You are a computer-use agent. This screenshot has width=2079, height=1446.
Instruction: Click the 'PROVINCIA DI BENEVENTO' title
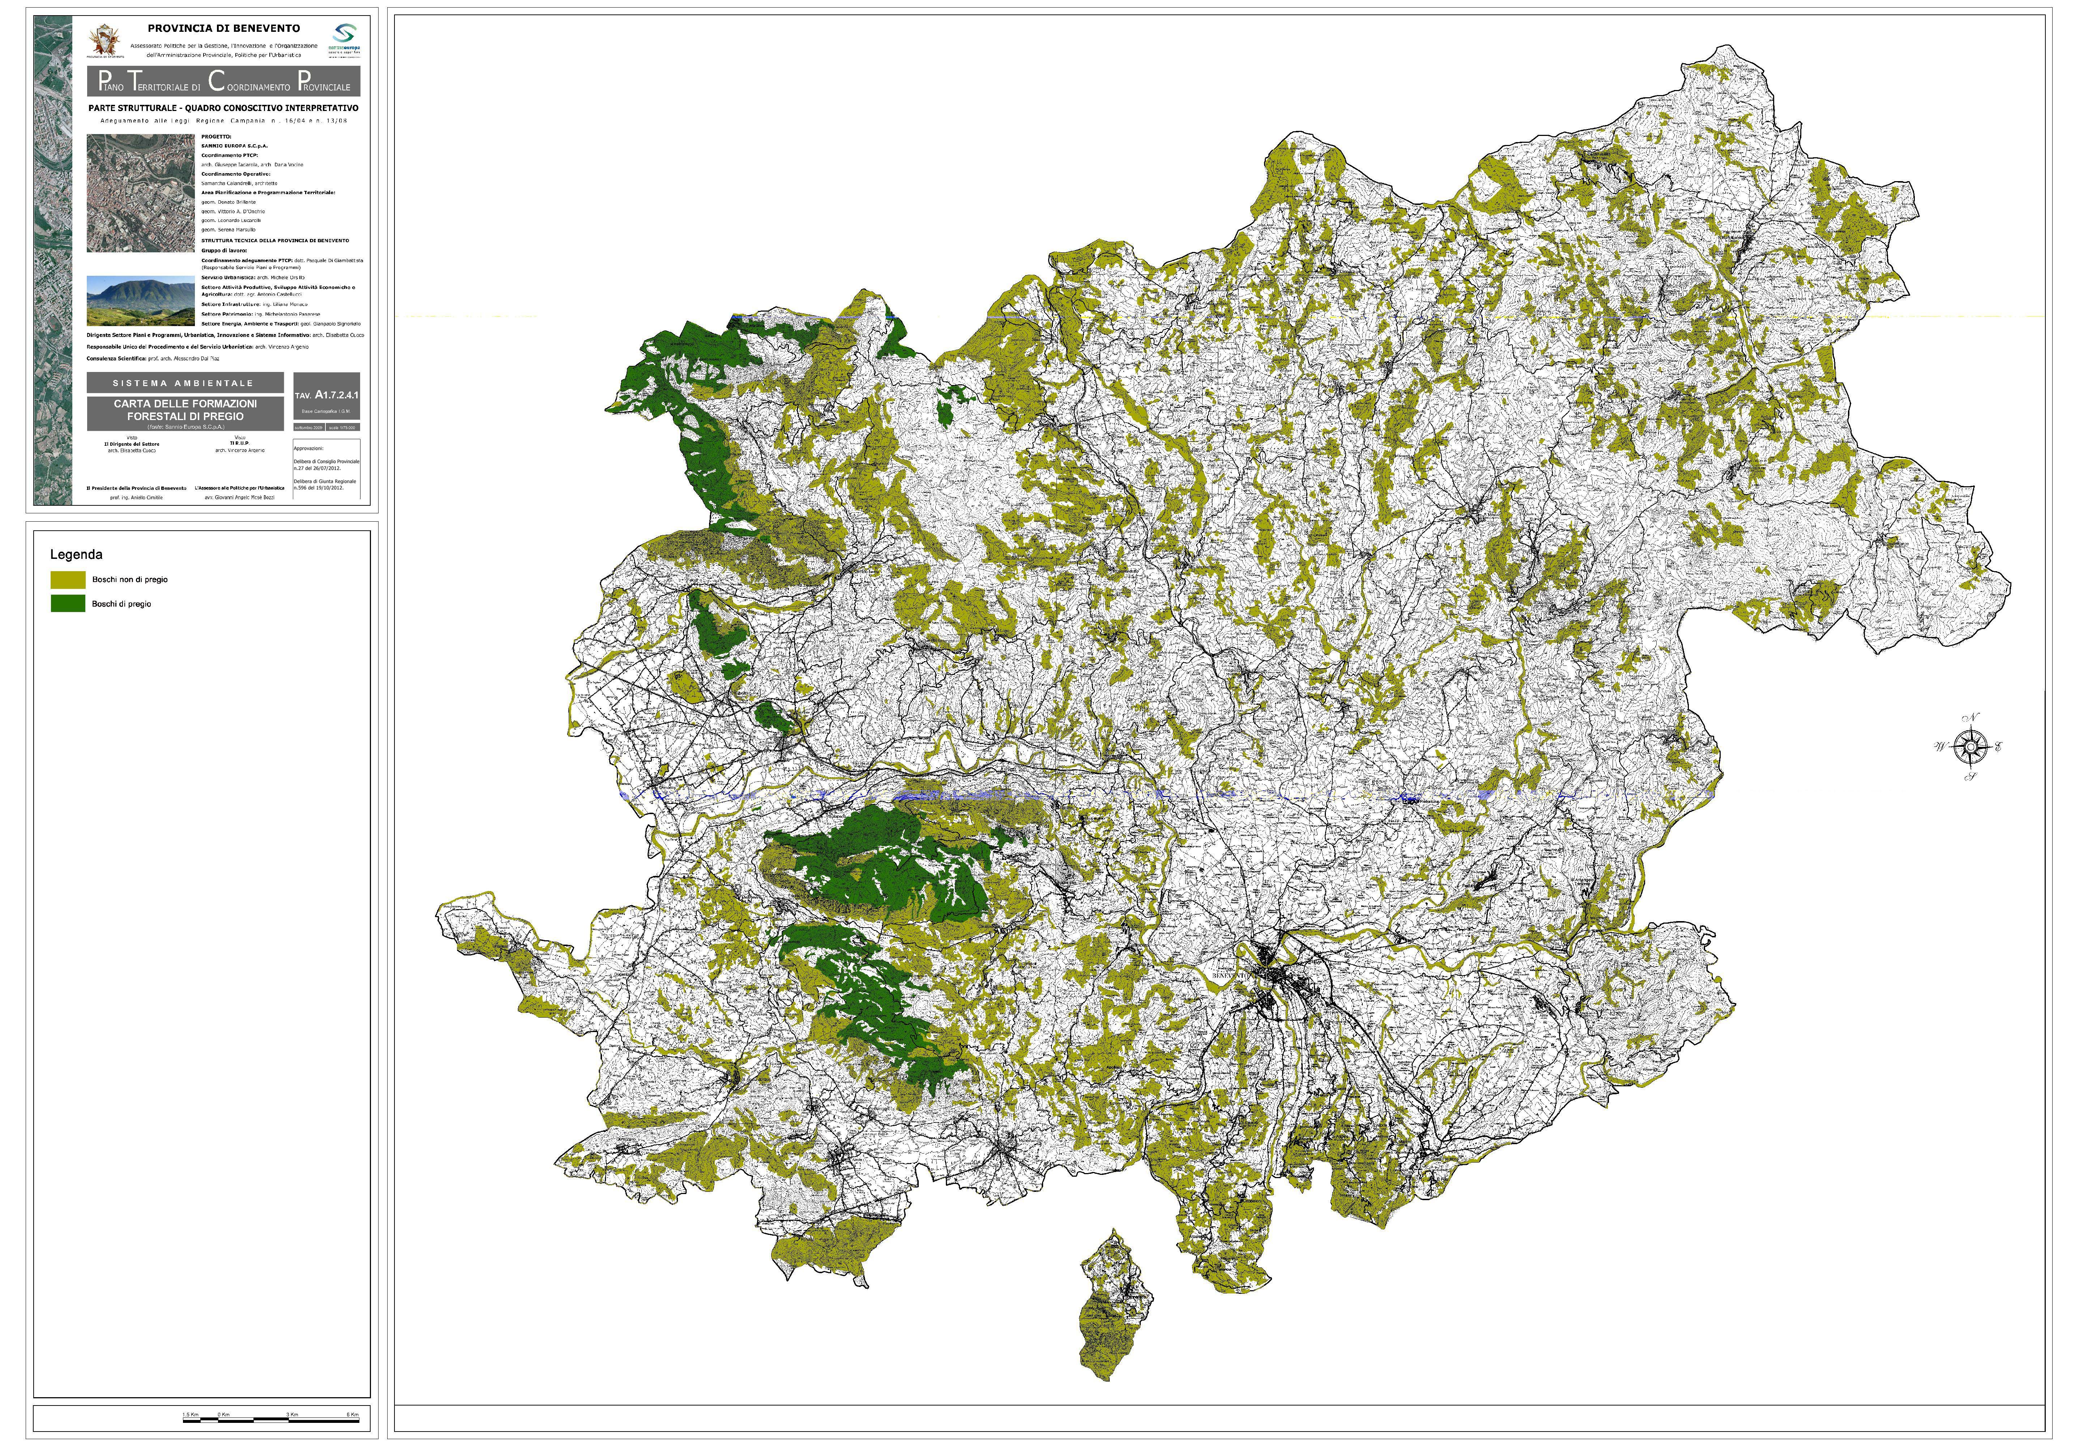(x=224, y=28)
